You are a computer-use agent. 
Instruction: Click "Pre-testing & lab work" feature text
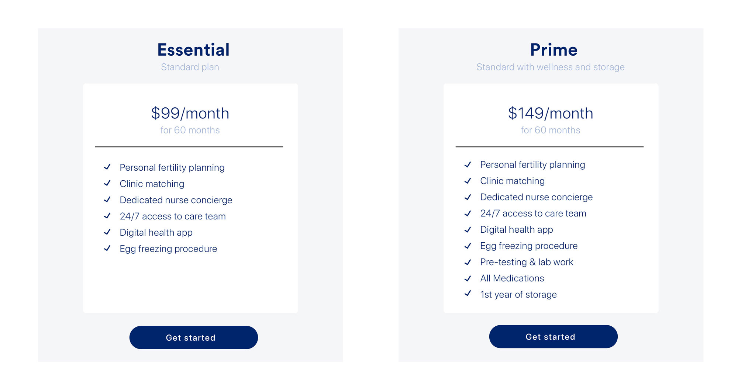[526, 262]
